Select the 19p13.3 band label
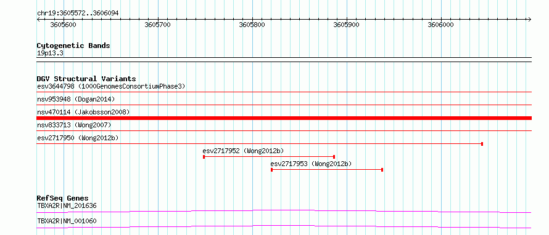This screenshot has height=235, width=549. click(x=50, y=54)
